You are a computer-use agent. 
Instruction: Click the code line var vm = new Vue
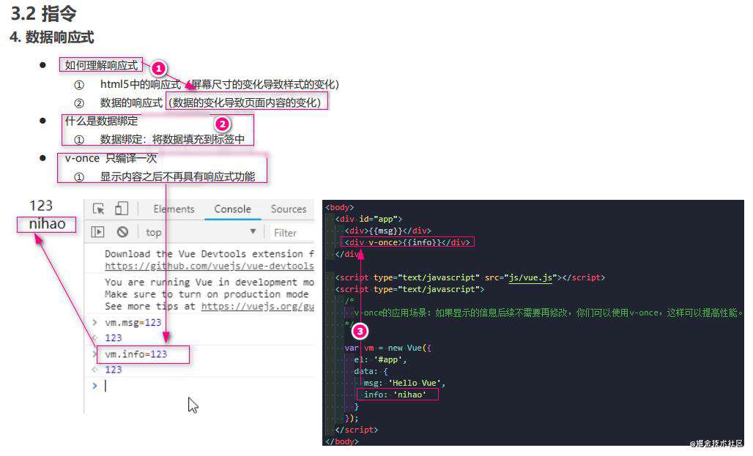[387, 348]
